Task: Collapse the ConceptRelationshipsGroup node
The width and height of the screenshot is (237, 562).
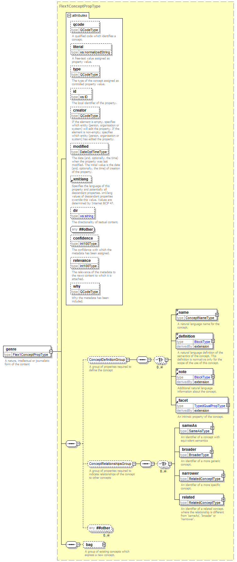Action: [x=134, y=464]
